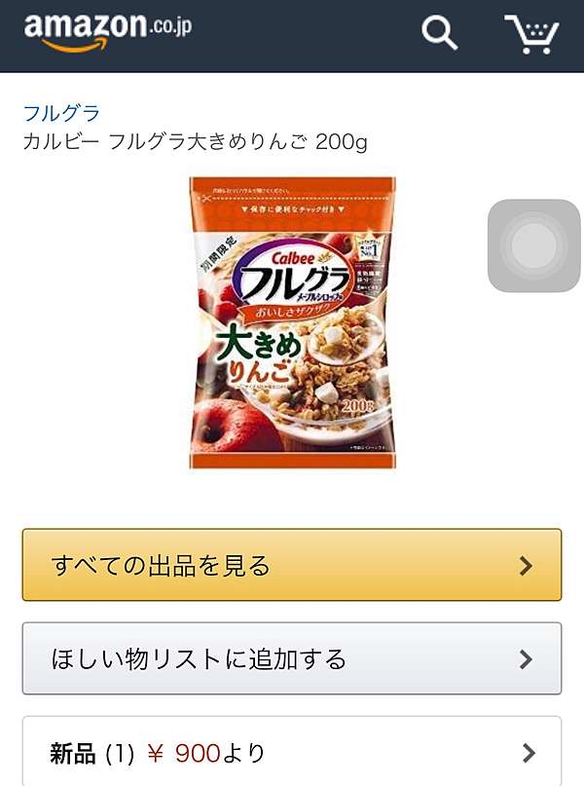This screenshot has height=786, width=584.
Task: Open the 新品 (1) ¥900より row
Action: [292, 751]
